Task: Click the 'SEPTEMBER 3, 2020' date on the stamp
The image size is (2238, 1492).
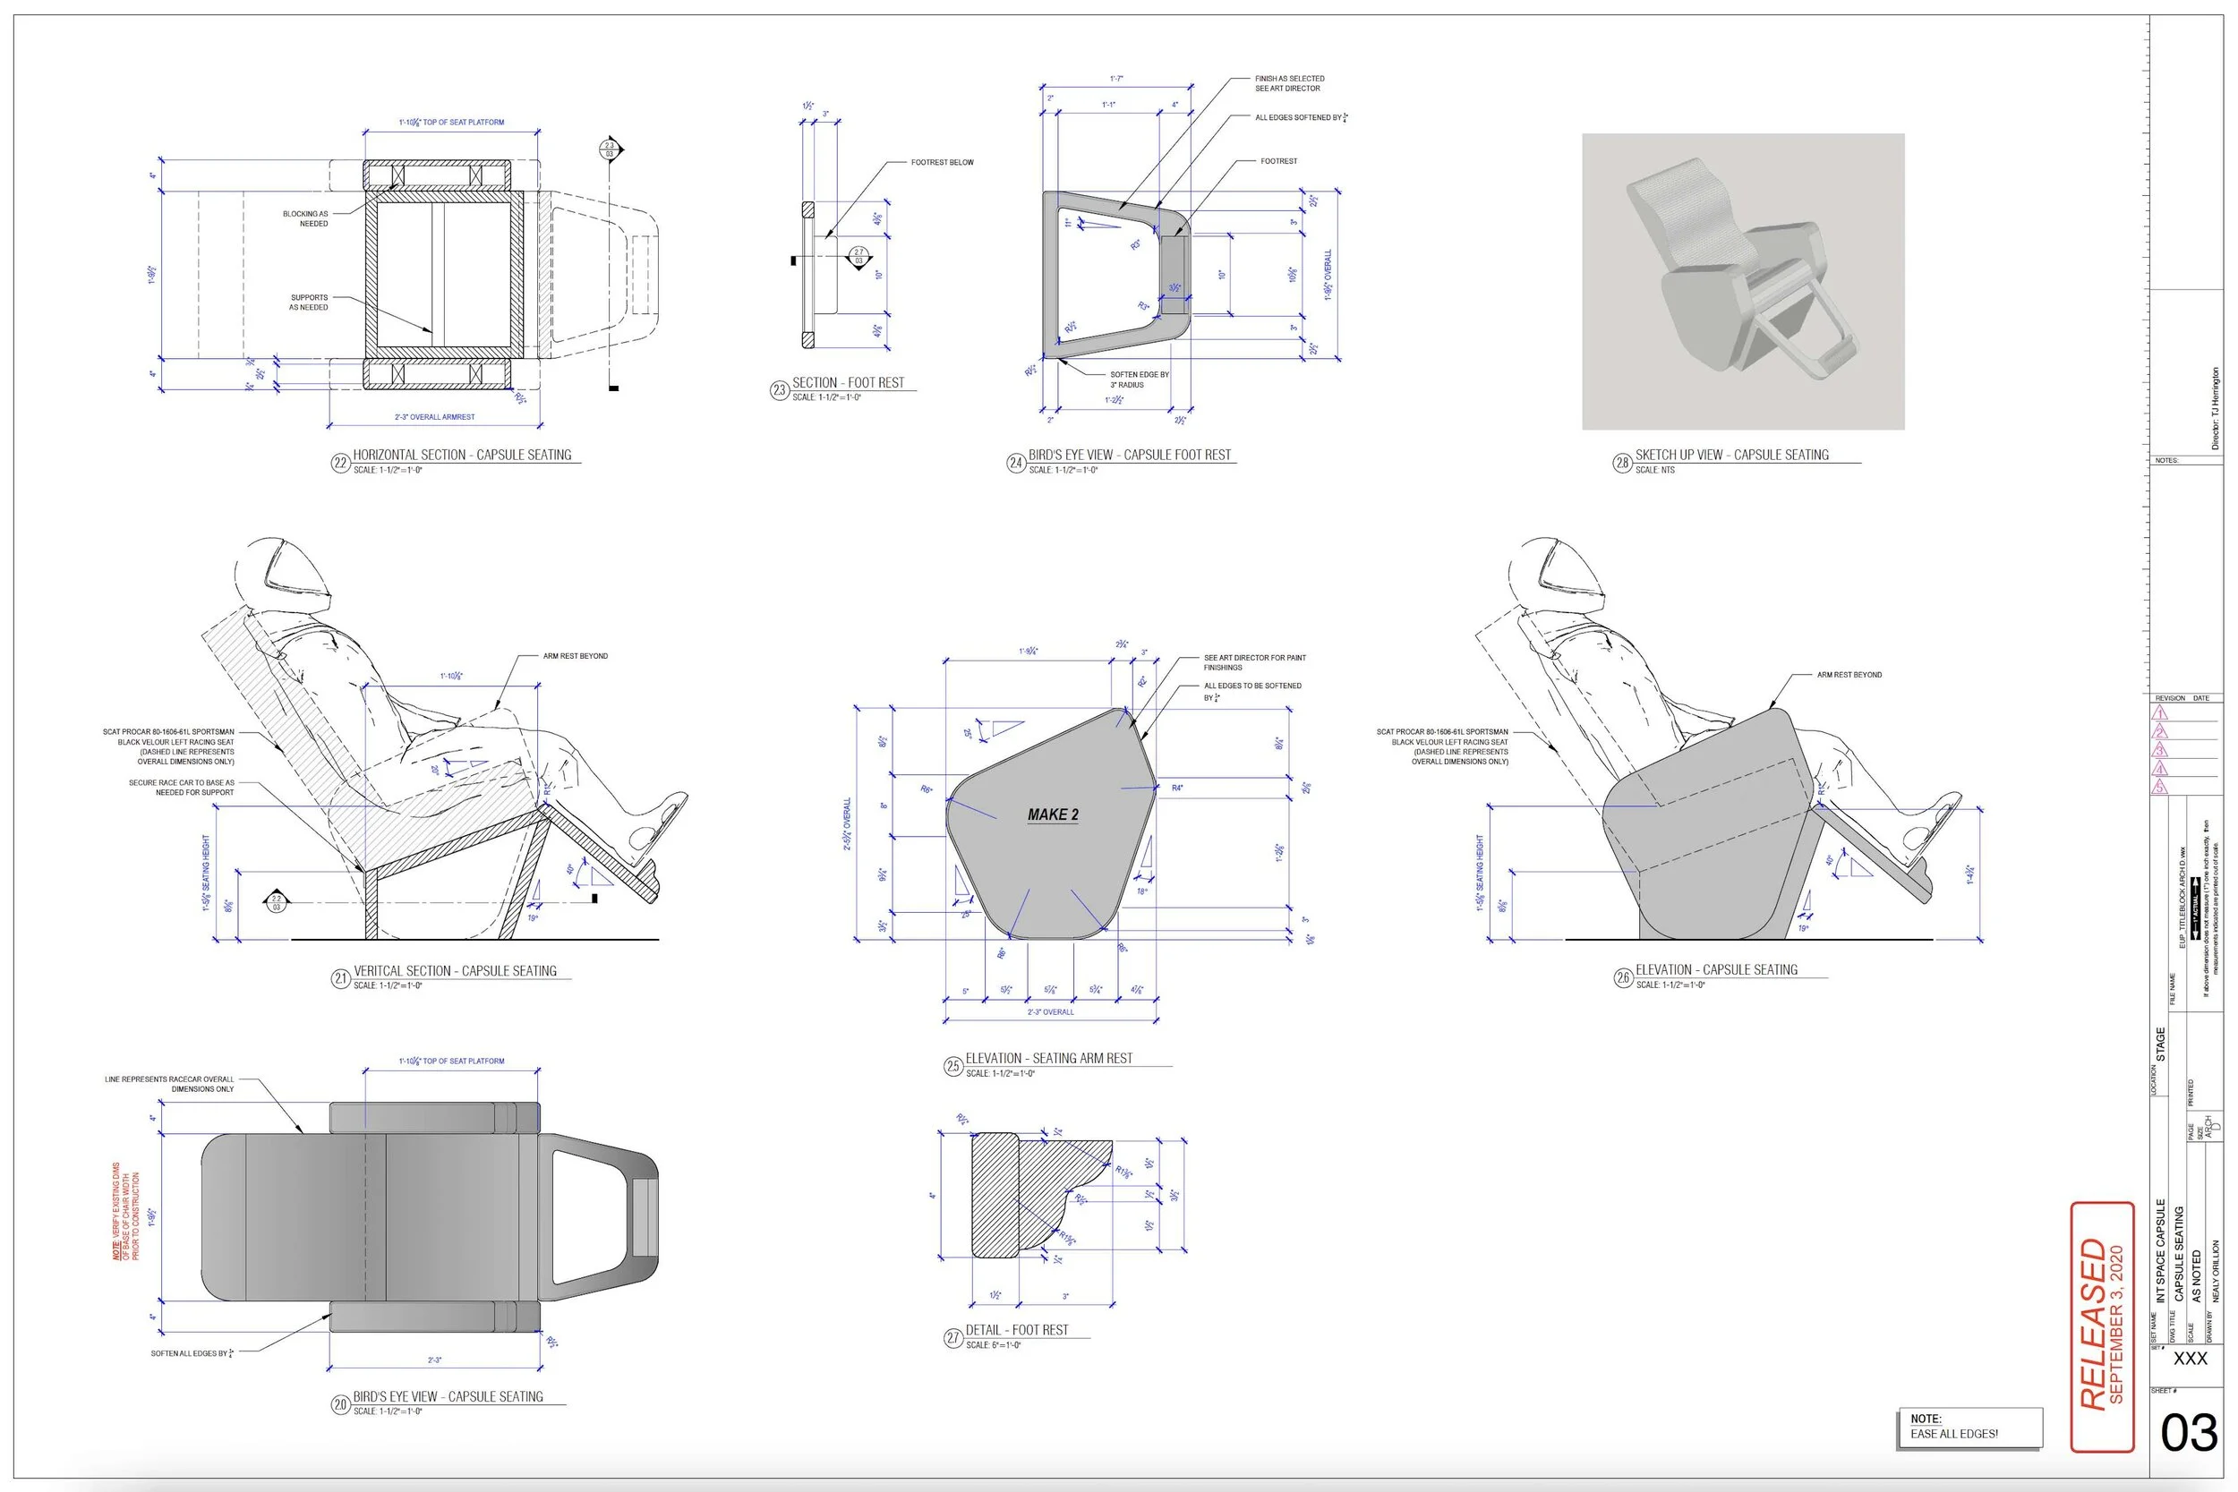Action: 2118,1324
